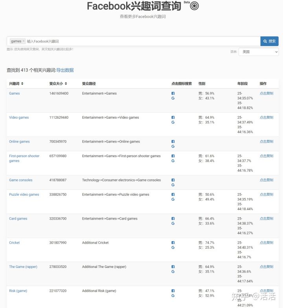283x308 pixels.
Task: Click 点击复制 in The Game (rapper) row
Action: [x=266, y=266]
